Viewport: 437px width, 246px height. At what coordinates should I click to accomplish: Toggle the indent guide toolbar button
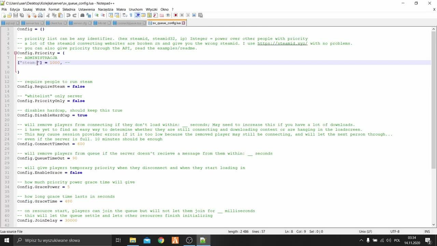(x=137, y=15)
